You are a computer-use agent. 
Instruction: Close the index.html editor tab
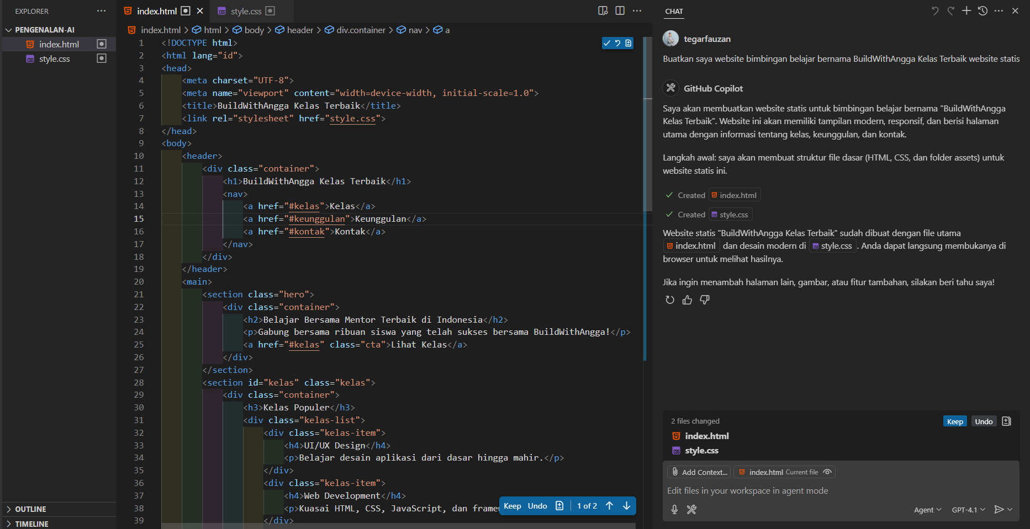click(x=200, y=11)
